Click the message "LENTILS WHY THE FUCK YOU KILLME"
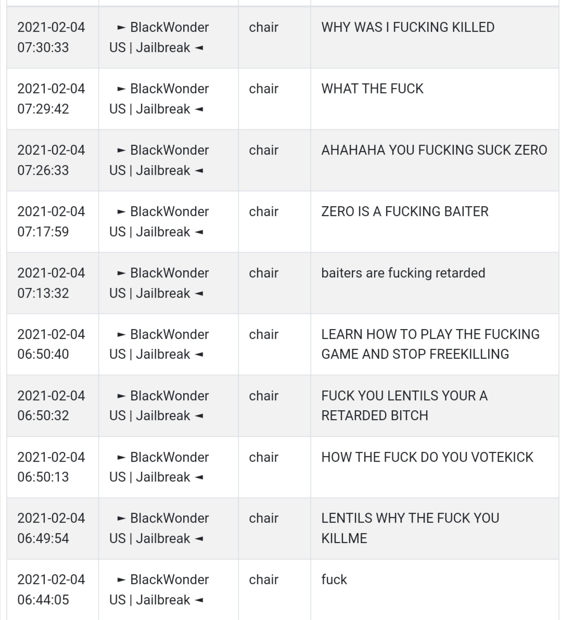Viewport: 562px width, 620px height. [410, 528]
